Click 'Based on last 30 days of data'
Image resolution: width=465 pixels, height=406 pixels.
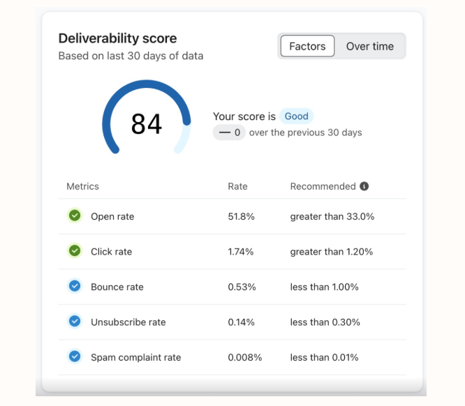[131, 56]
